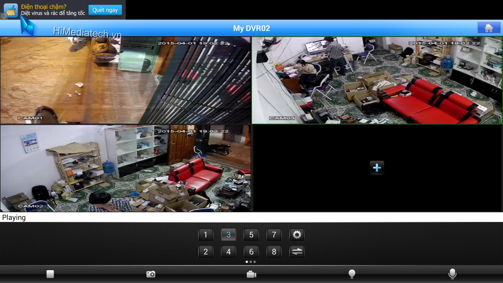Select the CAM03 video feed

(377, 80)
